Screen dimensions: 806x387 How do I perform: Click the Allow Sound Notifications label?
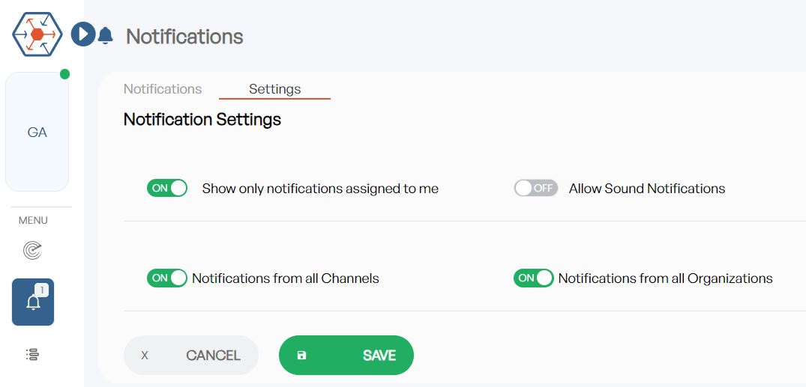click(646, 189)
